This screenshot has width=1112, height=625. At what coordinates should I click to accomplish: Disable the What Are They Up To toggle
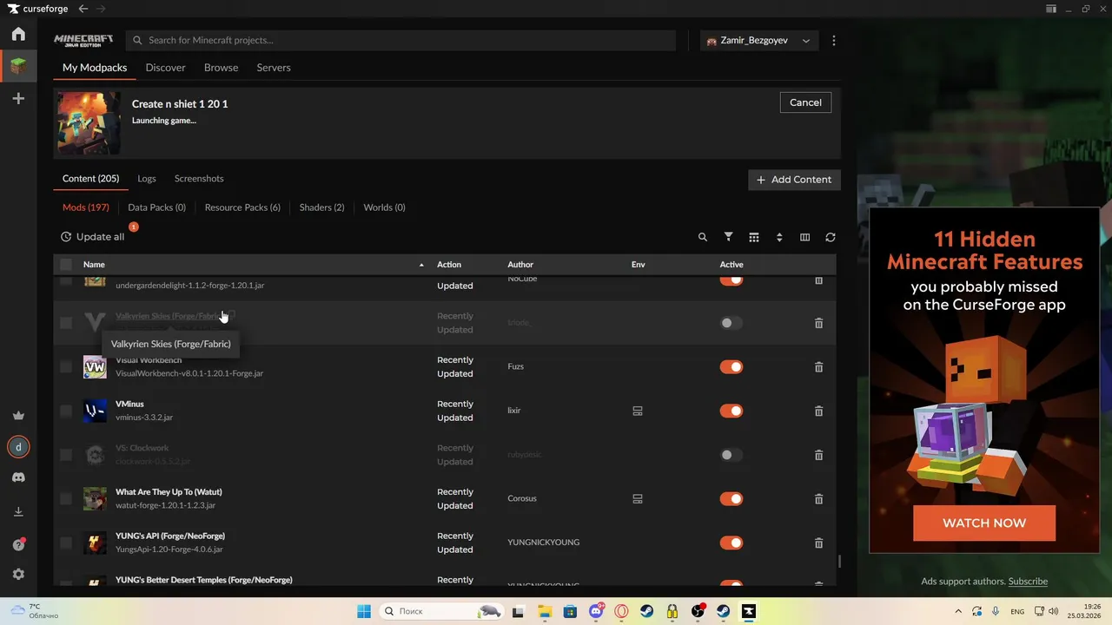tap(731, 499)
